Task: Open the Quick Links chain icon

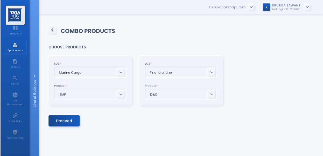Action: click(15, 116)
